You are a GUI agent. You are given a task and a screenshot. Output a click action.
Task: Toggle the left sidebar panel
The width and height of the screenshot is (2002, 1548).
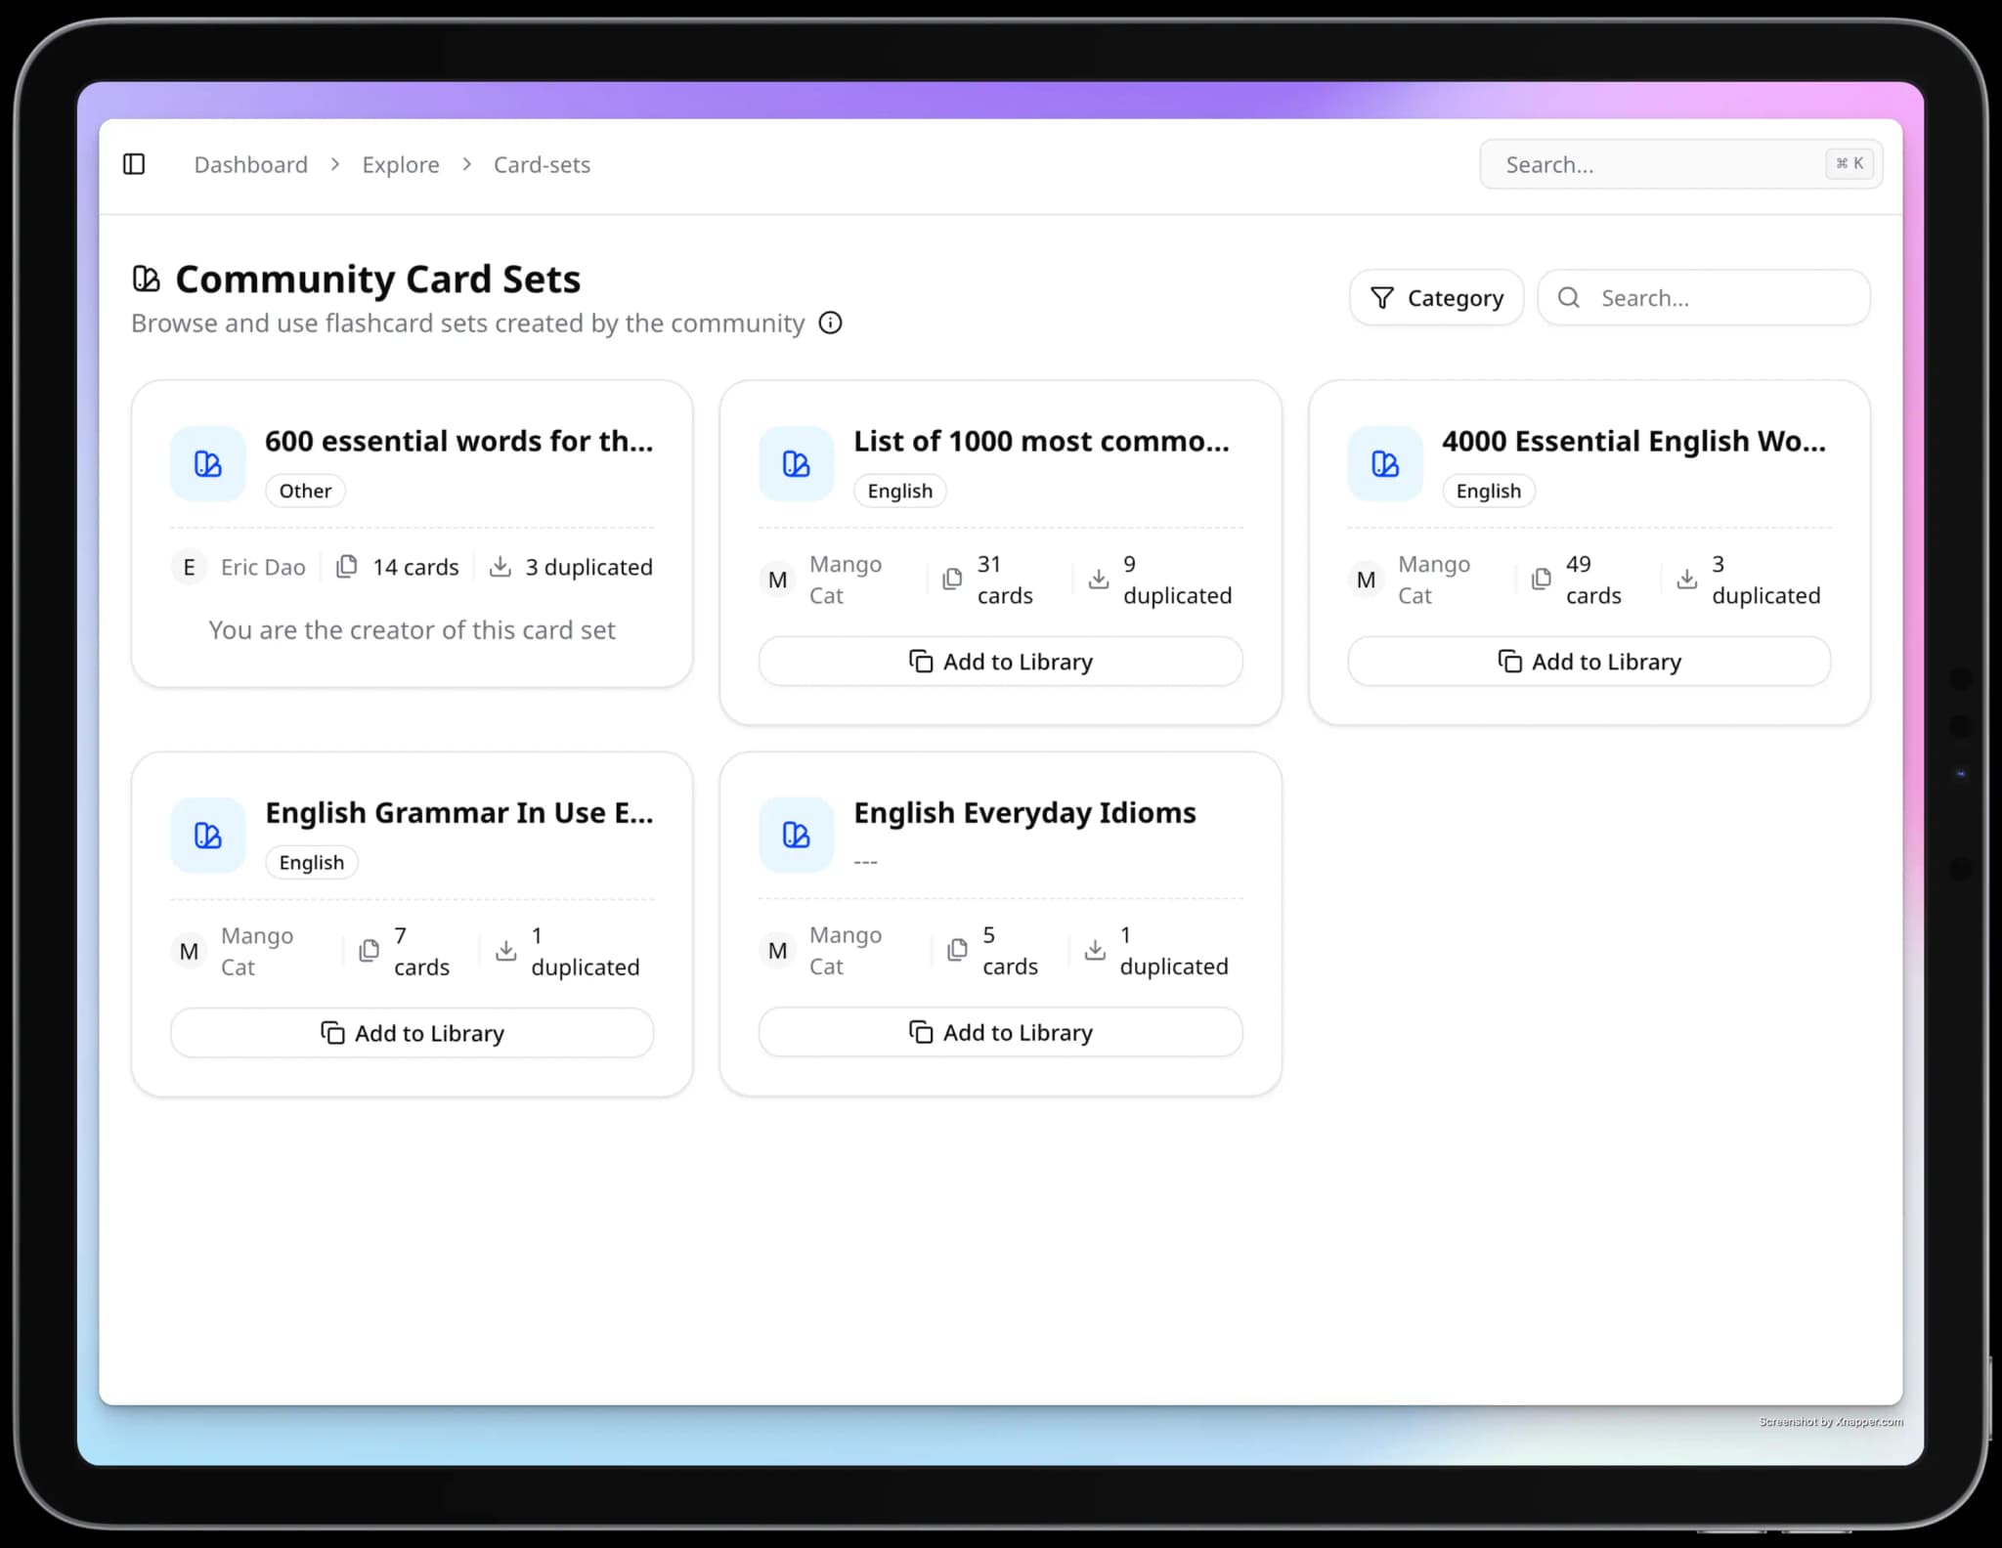[x=134, y=164]
